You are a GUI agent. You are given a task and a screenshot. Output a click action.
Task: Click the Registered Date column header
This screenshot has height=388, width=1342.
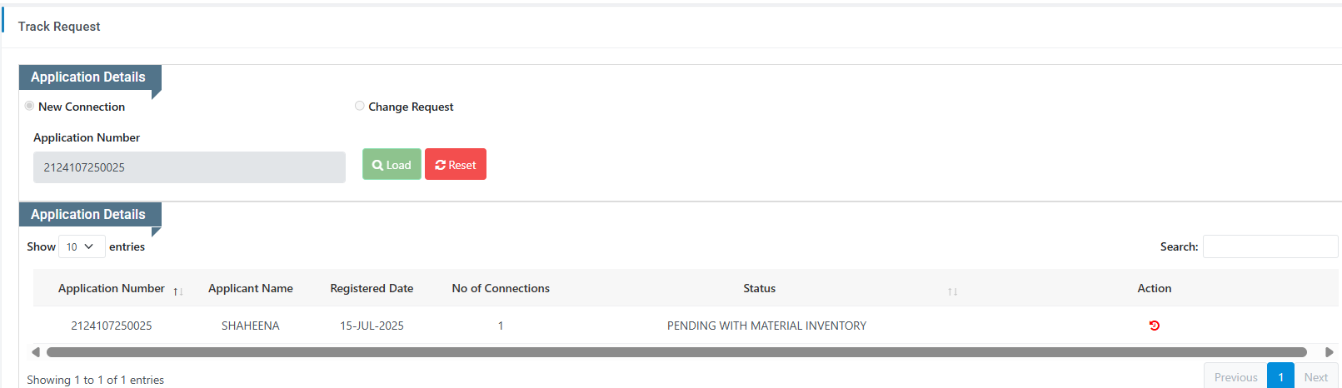tap(372, 288)
